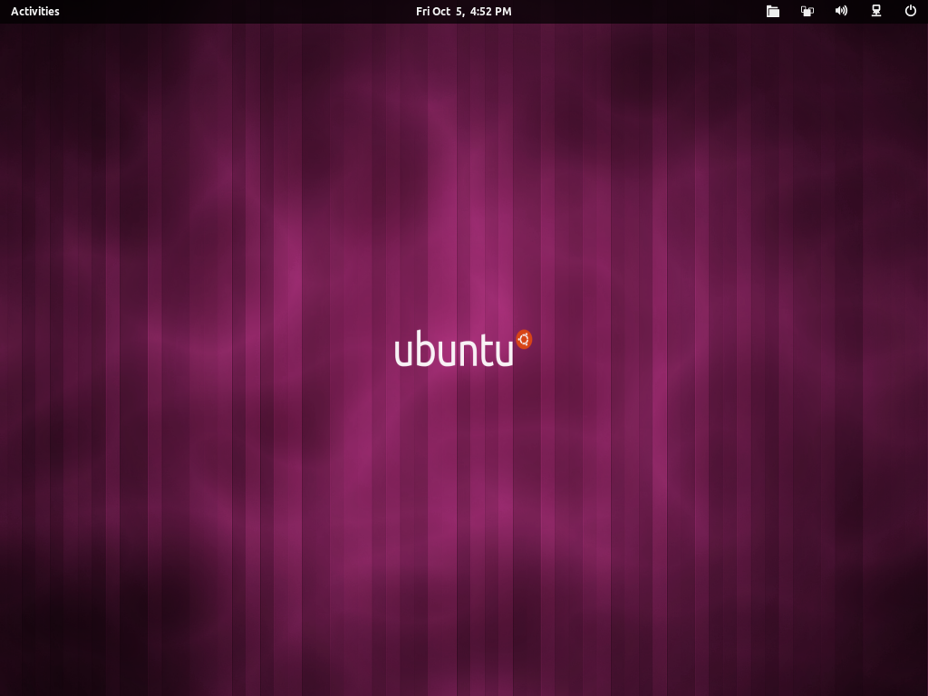Open the wired network status icon
Screen dimensions: 928x696
pos(876,11)
